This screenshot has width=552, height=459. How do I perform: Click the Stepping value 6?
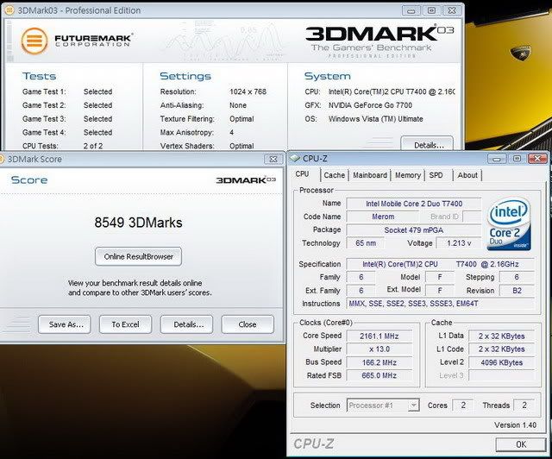[517, 277]
